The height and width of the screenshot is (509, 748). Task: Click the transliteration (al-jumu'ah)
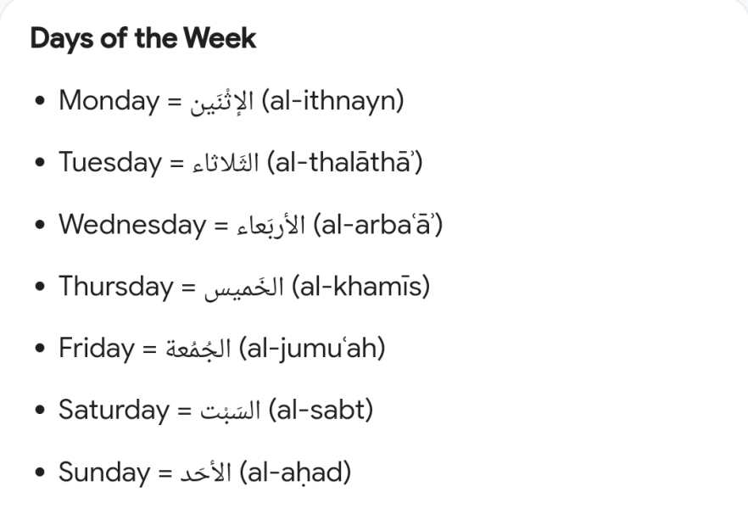(312, 349)
